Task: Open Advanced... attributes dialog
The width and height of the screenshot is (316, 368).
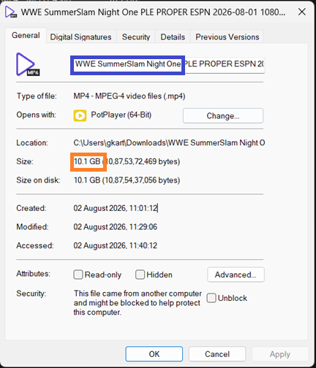Action: [x=236, y=275]
